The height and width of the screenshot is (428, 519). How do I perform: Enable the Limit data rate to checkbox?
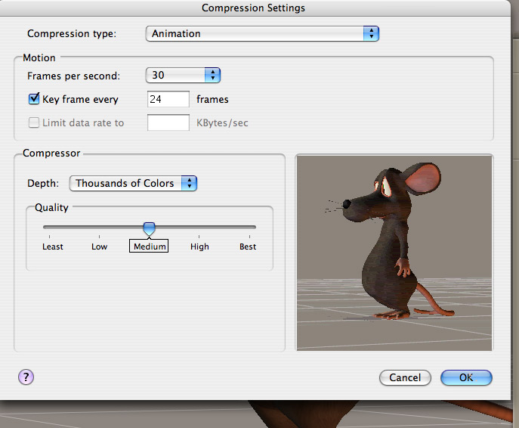click(34, 122)
